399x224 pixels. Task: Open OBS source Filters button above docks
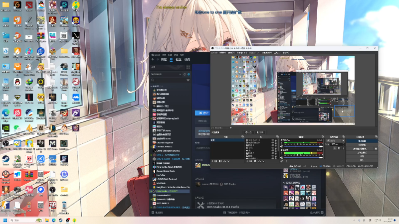click(x=260, y=132)
